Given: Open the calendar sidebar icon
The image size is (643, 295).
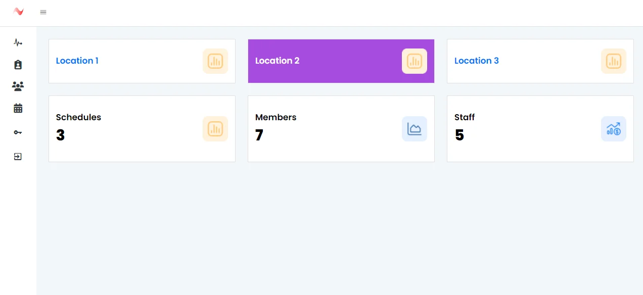Looking at the screenshot, I should pyautogui.click(x=18, y=108).
